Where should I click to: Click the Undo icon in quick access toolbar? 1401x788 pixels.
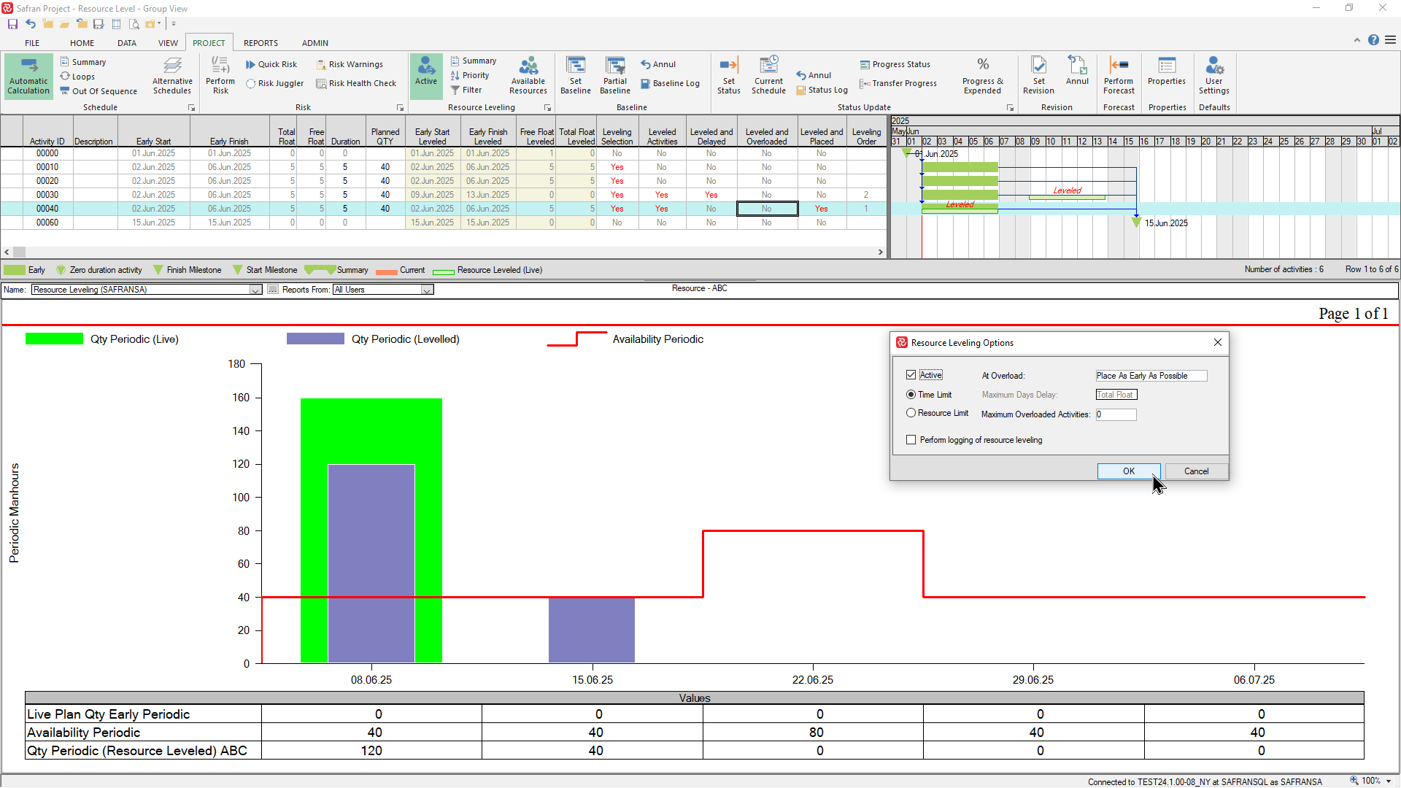[30, 24]
